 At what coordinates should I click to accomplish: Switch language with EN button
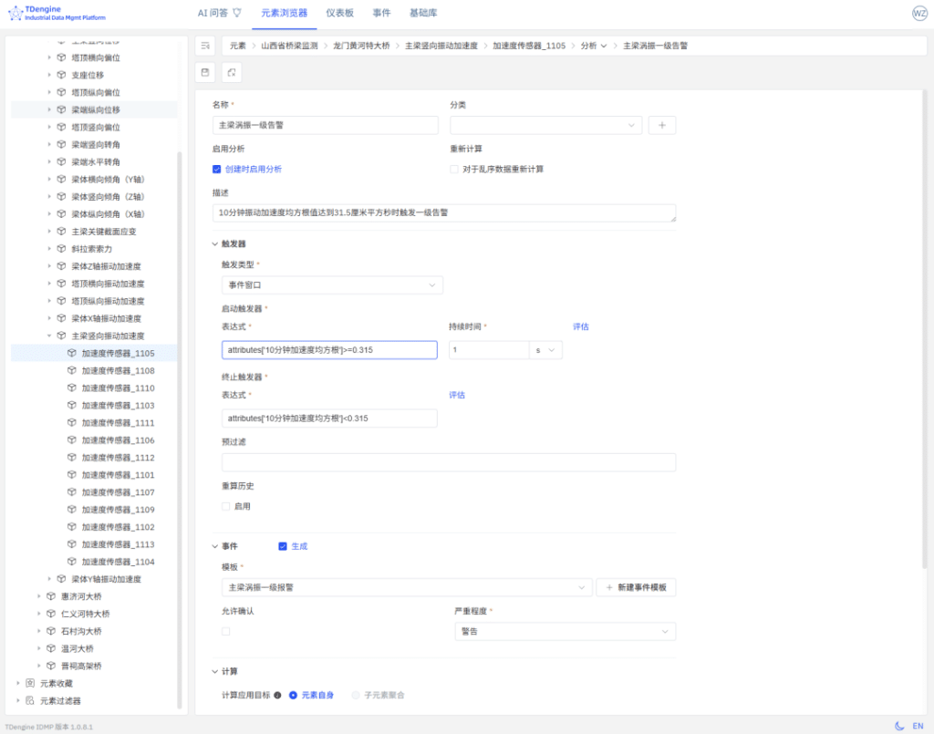click(x=918, y=726)
